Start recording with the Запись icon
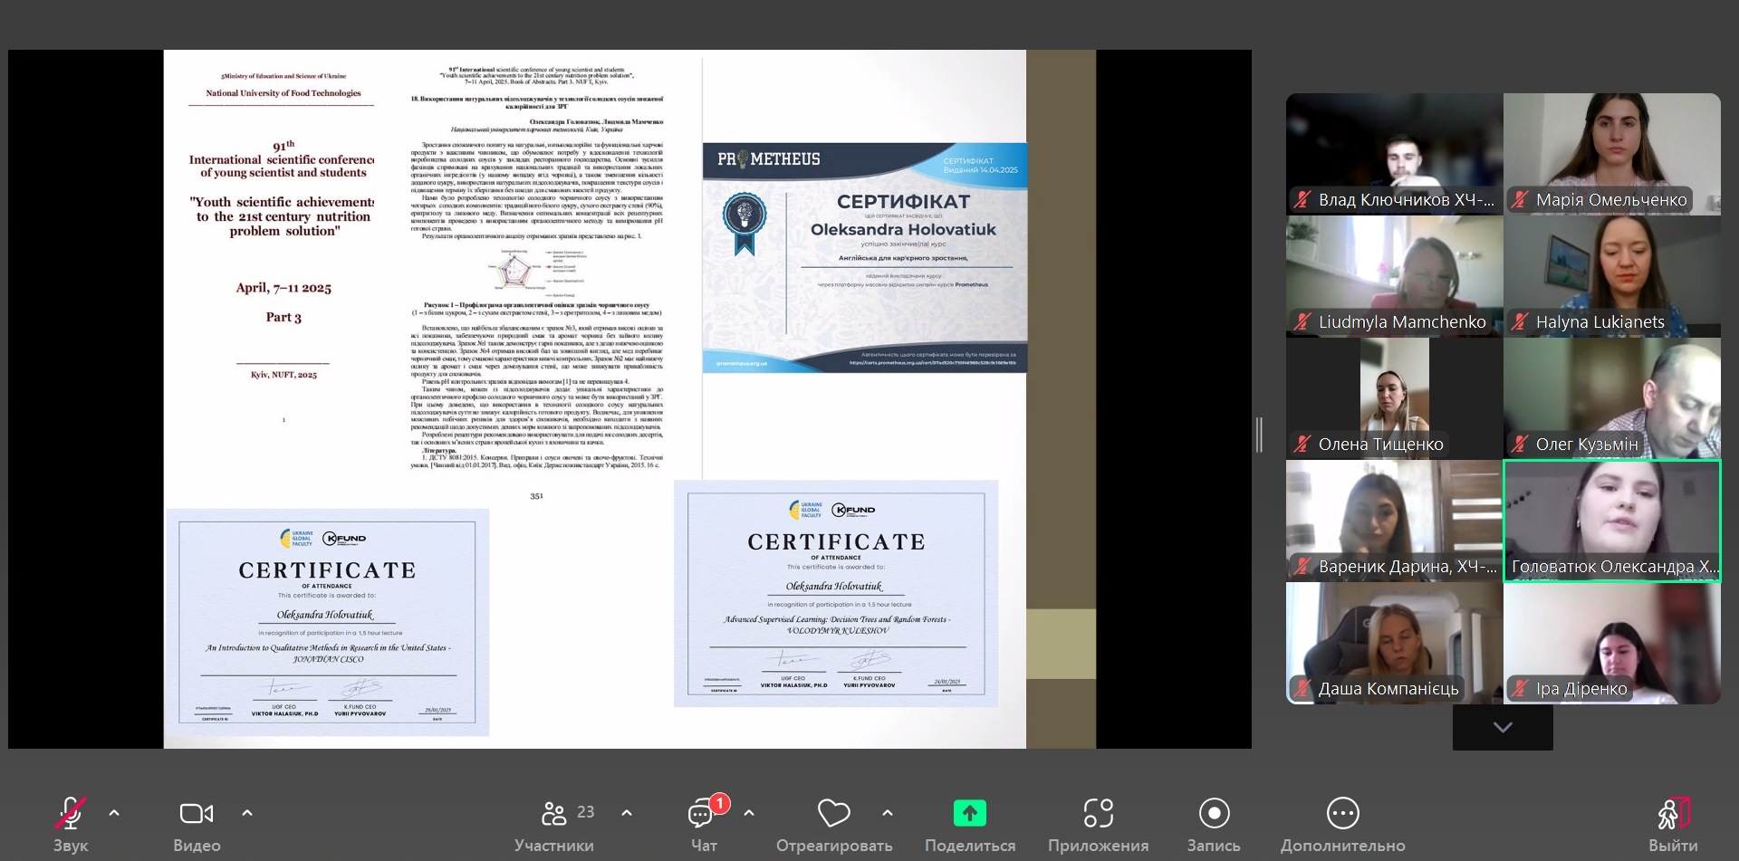The image size is (1739, 861). tap(1214, 814)
